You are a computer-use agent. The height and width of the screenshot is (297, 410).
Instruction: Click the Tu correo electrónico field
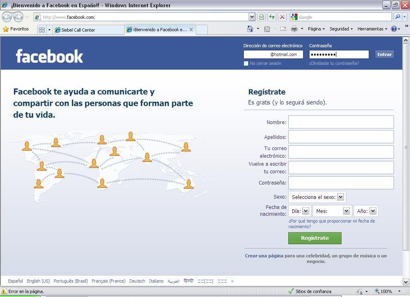[341, 152]
